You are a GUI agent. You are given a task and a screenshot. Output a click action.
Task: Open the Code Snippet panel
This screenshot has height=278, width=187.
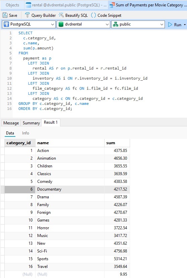click(106, 15)
